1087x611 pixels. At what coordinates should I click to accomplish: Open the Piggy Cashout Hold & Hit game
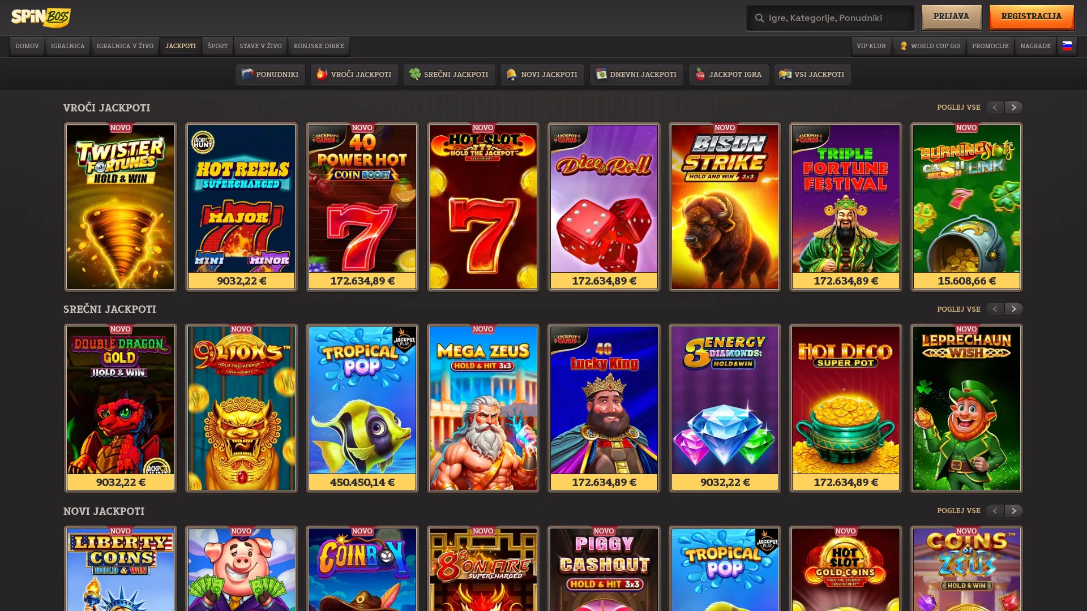pos(604,569)
